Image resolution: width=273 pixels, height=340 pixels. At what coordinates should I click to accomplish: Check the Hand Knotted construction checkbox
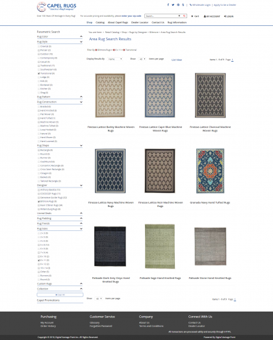click(x=39, y=110)
